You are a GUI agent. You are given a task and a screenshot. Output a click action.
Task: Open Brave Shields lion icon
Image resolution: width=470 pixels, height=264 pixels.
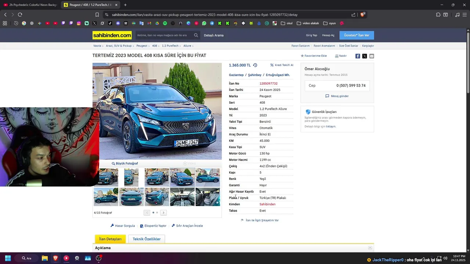362,15
